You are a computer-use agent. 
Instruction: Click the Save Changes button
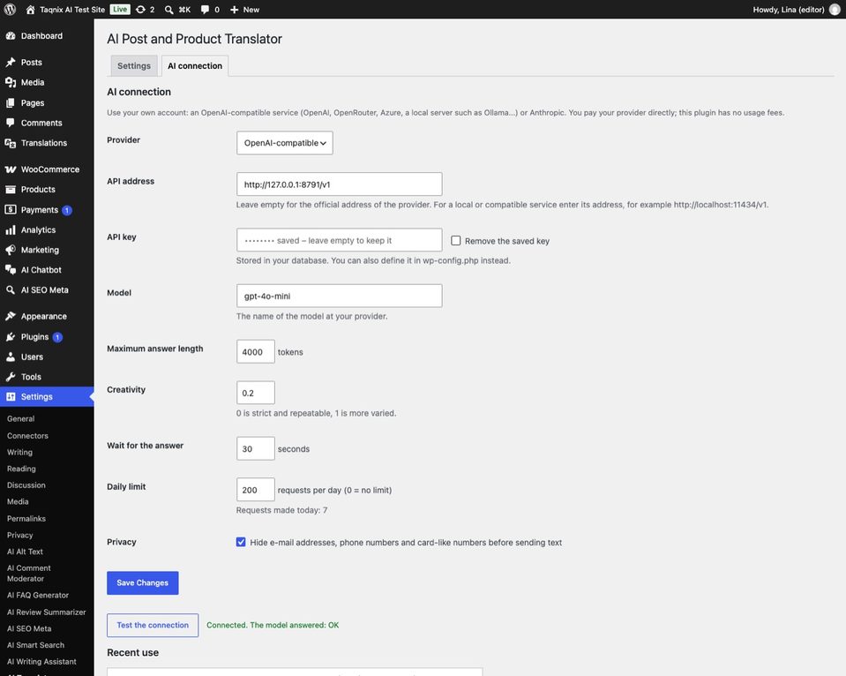pyautogui.click(x=142, y=582)
